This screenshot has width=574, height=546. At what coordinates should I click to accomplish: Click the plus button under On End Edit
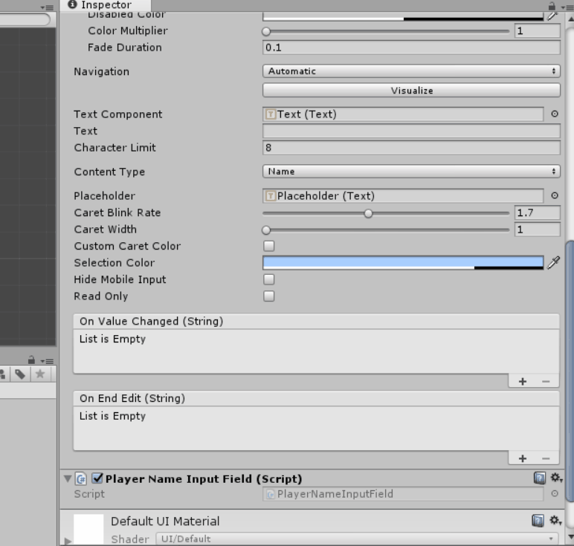pos(523,458)
